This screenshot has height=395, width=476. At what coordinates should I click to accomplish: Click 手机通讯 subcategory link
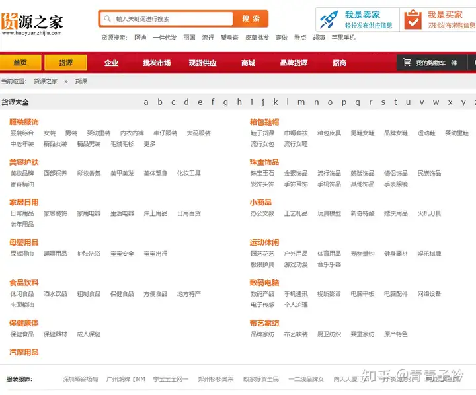tap(296, 294)
